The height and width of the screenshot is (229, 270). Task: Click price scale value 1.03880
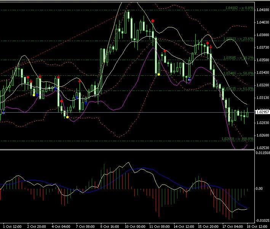click(263, 35)
